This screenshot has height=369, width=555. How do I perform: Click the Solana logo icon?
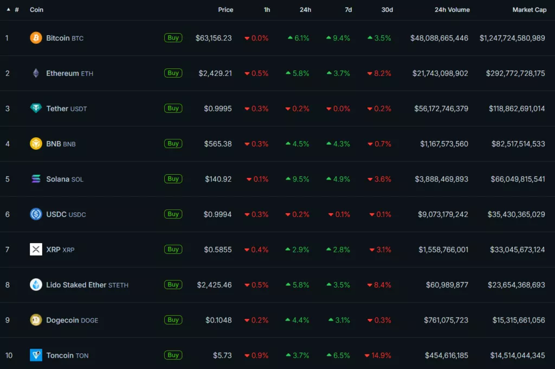point(36,179)
